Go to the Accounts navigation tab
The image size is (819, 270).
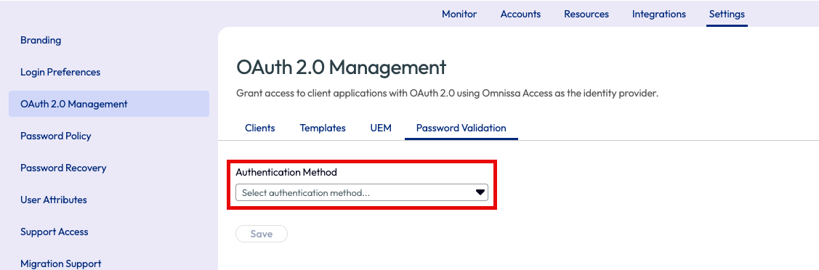pyautogui.click(x=520, y=14)
